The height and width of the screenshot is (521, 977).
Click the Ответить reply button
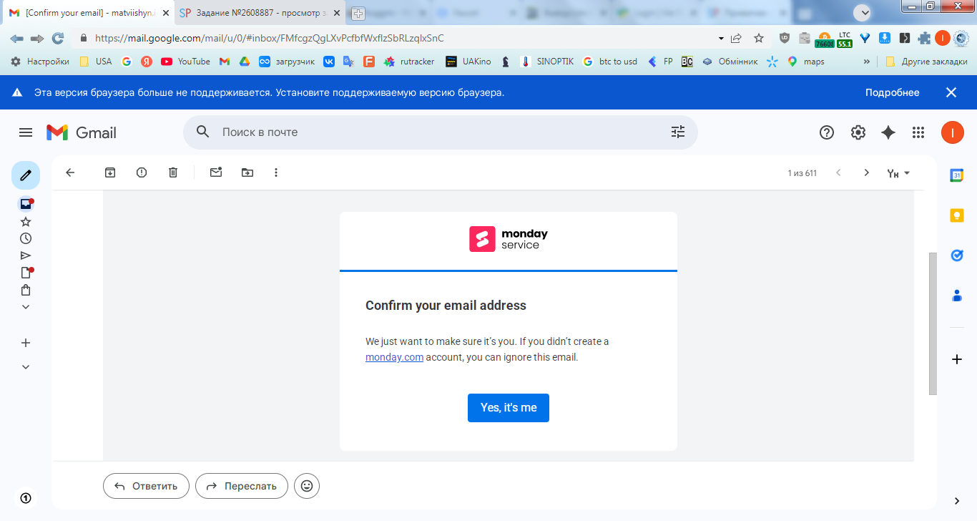(146, 486)
